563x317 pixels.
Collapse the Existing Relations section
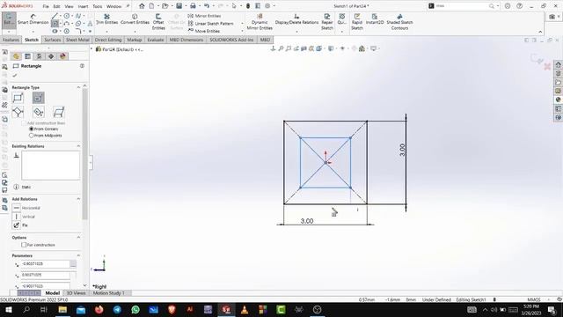(x=78, y=146)
